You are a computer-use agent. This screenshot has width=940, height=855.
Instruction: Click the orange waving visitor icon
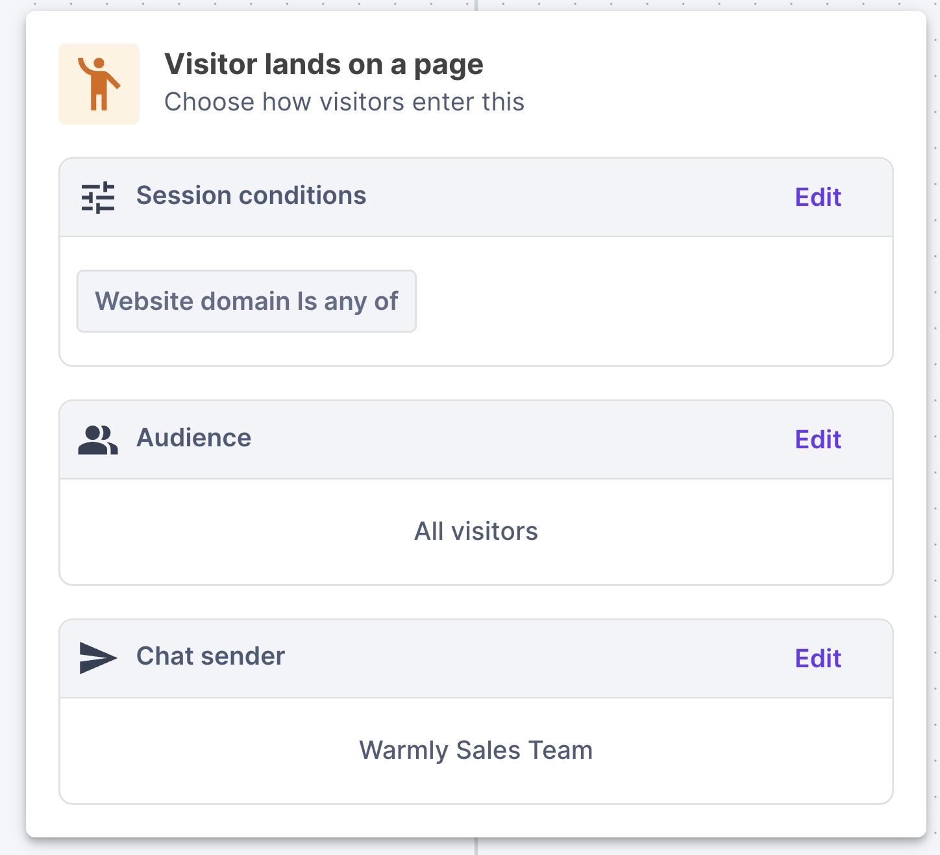point(99,84)
